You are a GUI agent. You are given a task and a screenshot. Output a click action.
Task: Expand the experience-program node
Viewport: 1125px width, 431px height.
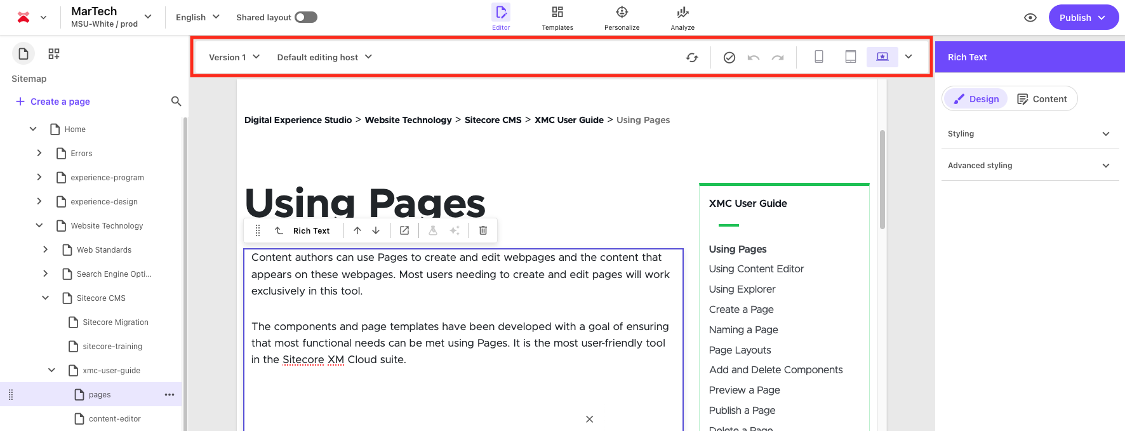(39, 177)
